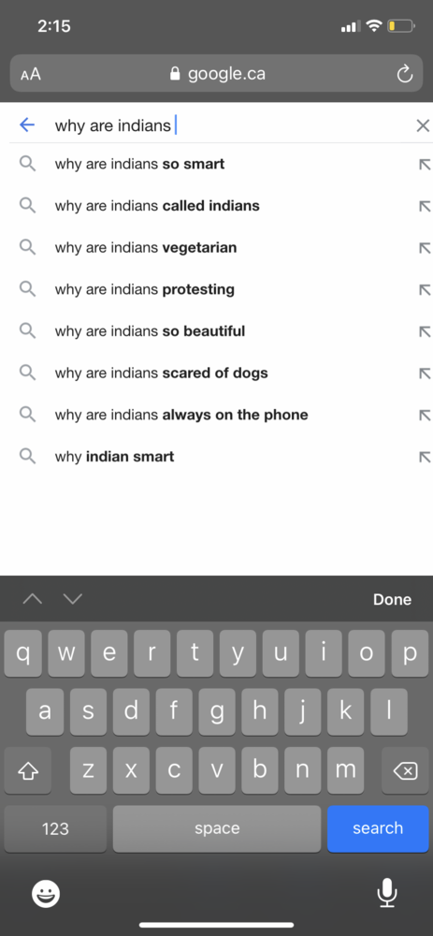Jump to previous field with up chevron

[x=33, y=599]
